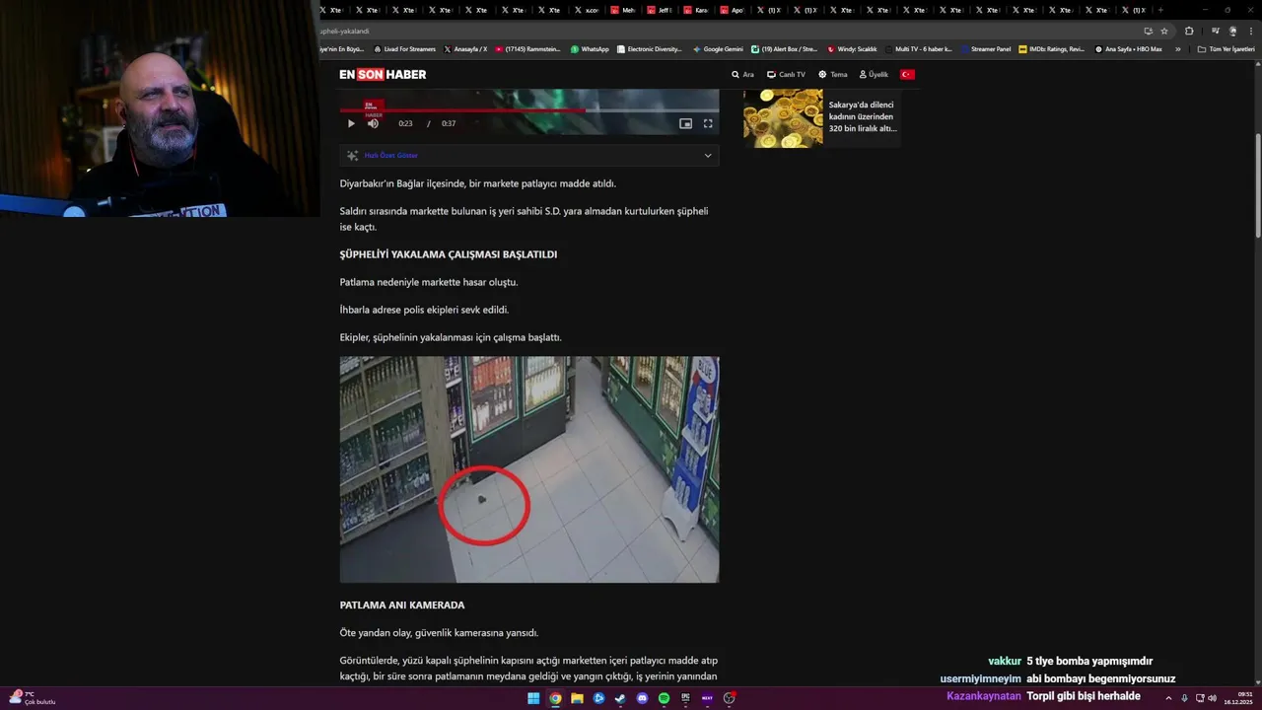Toggle the Tema theme setting

tap(832, 74)
